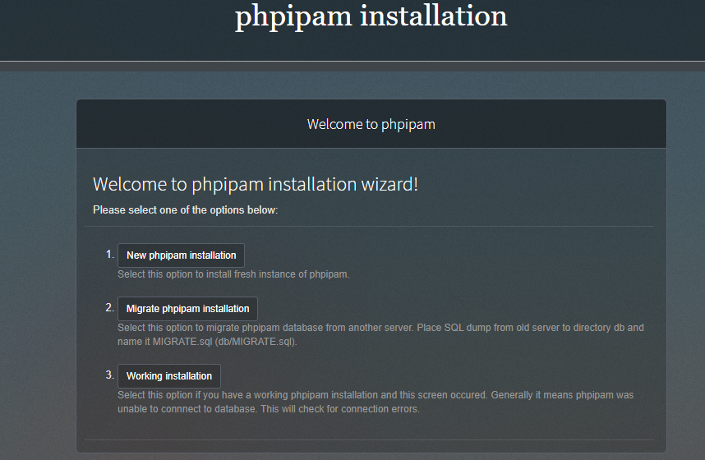This screenshot has width=705, height=460.
Task: Select the Working installation button
Action: (169, 376)
